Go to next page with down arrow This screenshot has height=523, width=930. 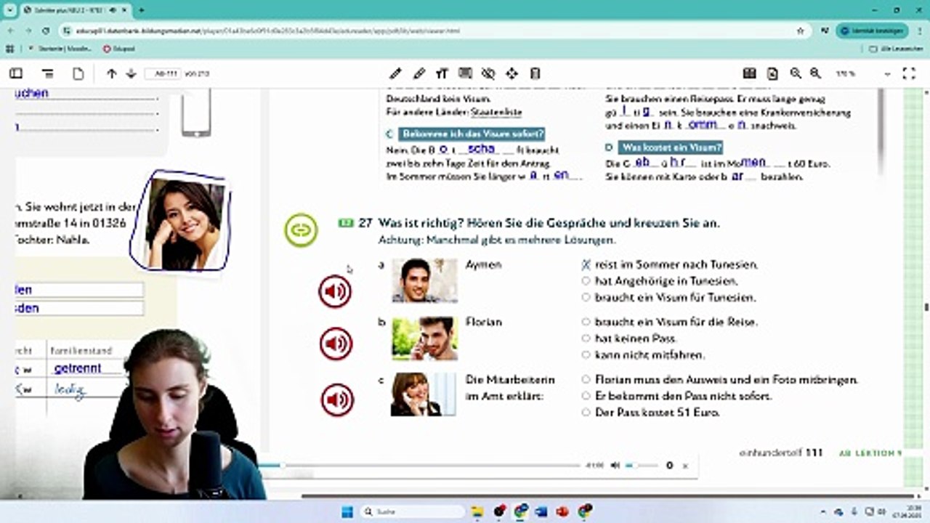tap(131, 73)
